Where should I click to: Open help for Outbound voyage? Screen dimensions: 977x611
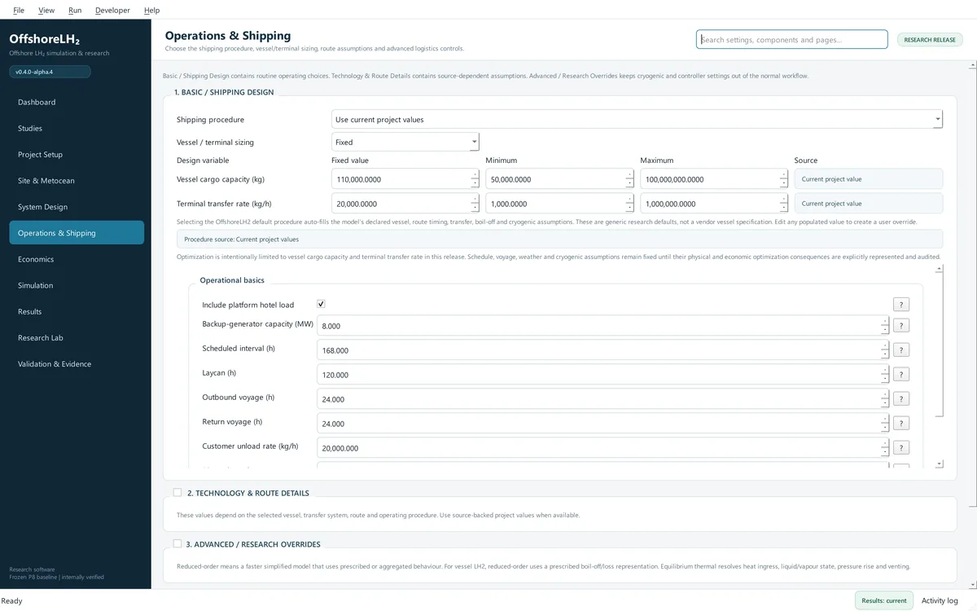click(x=900, y=399)
